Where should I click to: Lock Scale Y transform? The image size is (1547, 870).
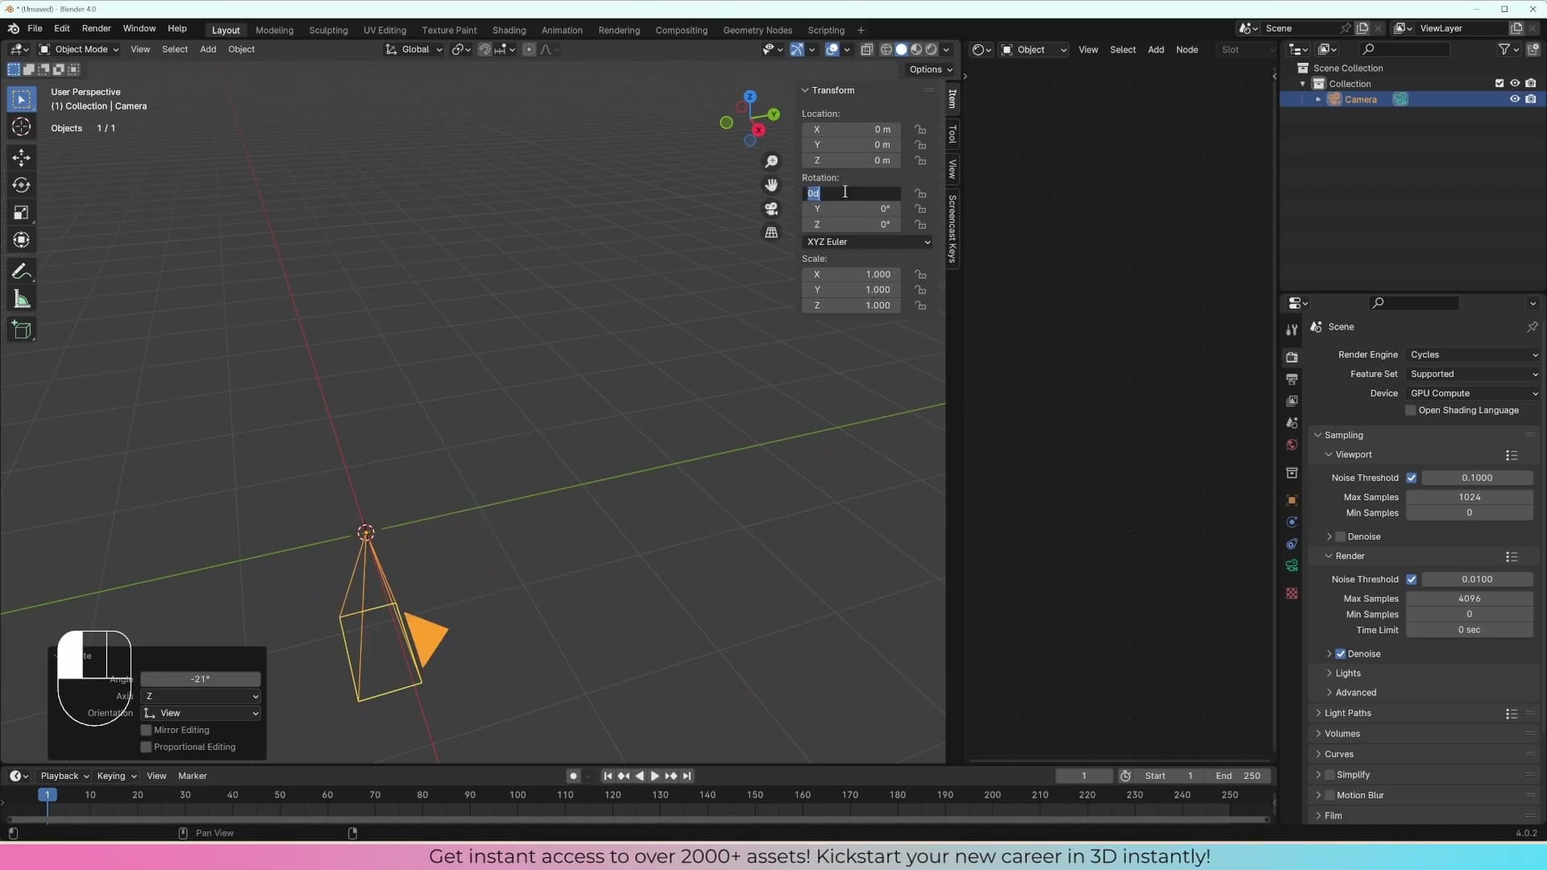point(920,290)
